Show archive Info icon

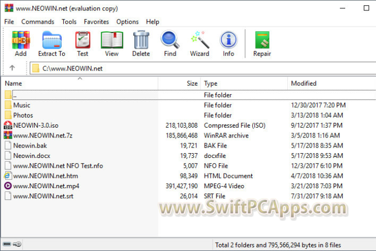pos(228,40)
